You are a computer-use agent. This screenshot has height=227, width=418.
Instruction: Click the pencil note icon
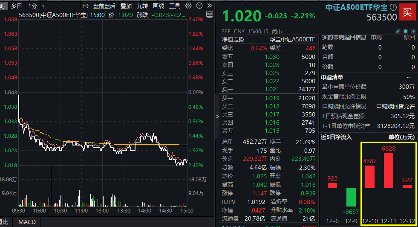click(398, 31)
